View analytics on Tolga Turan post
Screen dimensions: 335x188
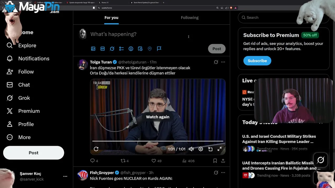[x=188, y=161]
